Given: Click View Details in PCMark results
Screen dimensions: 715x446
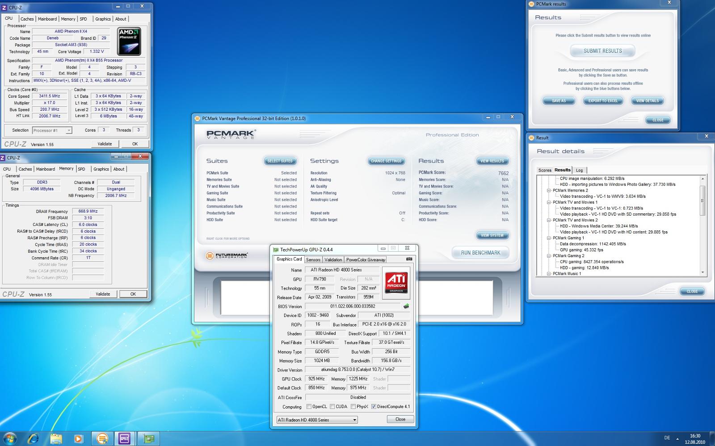Looking at the screenshot, I should (x=647, y=101).
